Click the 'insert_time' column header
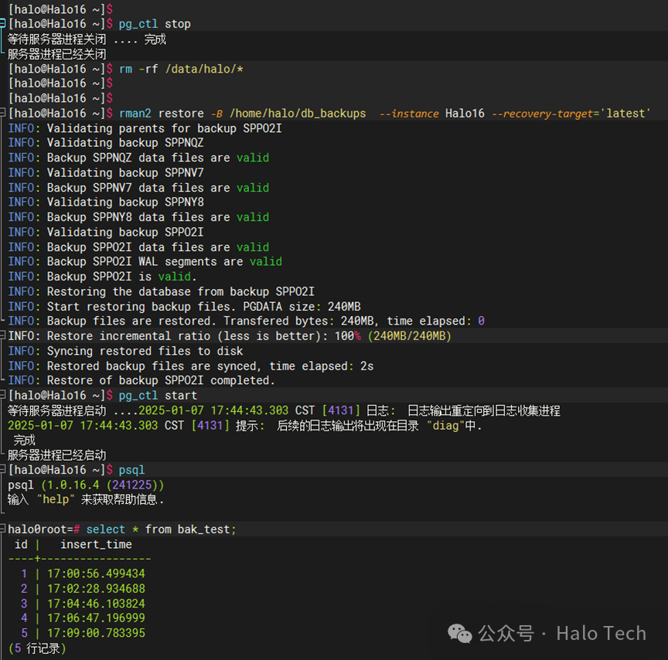Viewport: 668px width, 660px height. point(96,544)
